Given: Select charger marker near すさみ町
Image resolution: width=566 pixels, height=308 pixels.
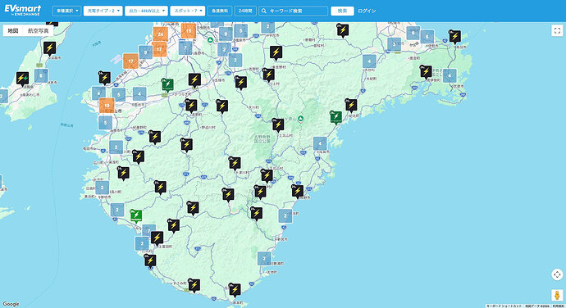Looking at the screenshot, I should (x=194, y=285).
